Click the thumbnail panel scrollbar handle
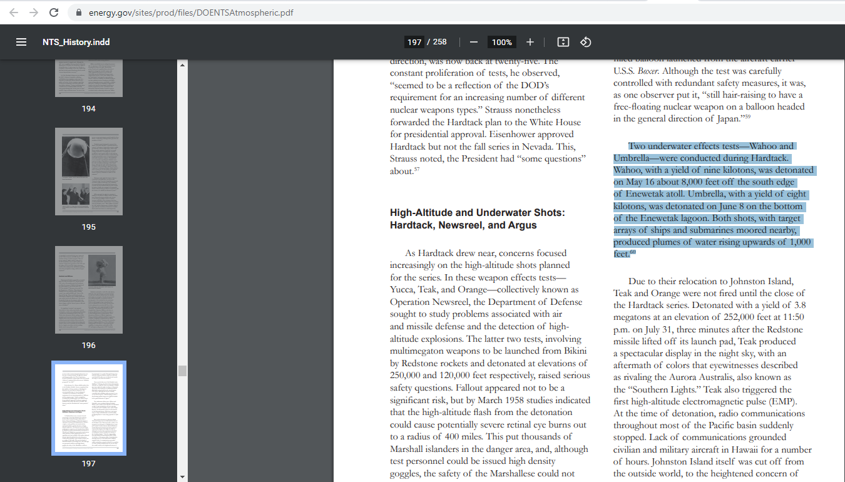 182,371
